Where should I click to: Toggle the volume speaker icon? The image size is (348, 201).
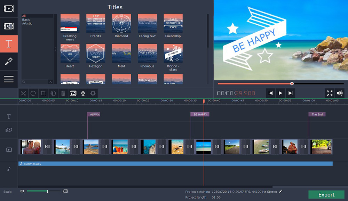(x=340, y=93)
